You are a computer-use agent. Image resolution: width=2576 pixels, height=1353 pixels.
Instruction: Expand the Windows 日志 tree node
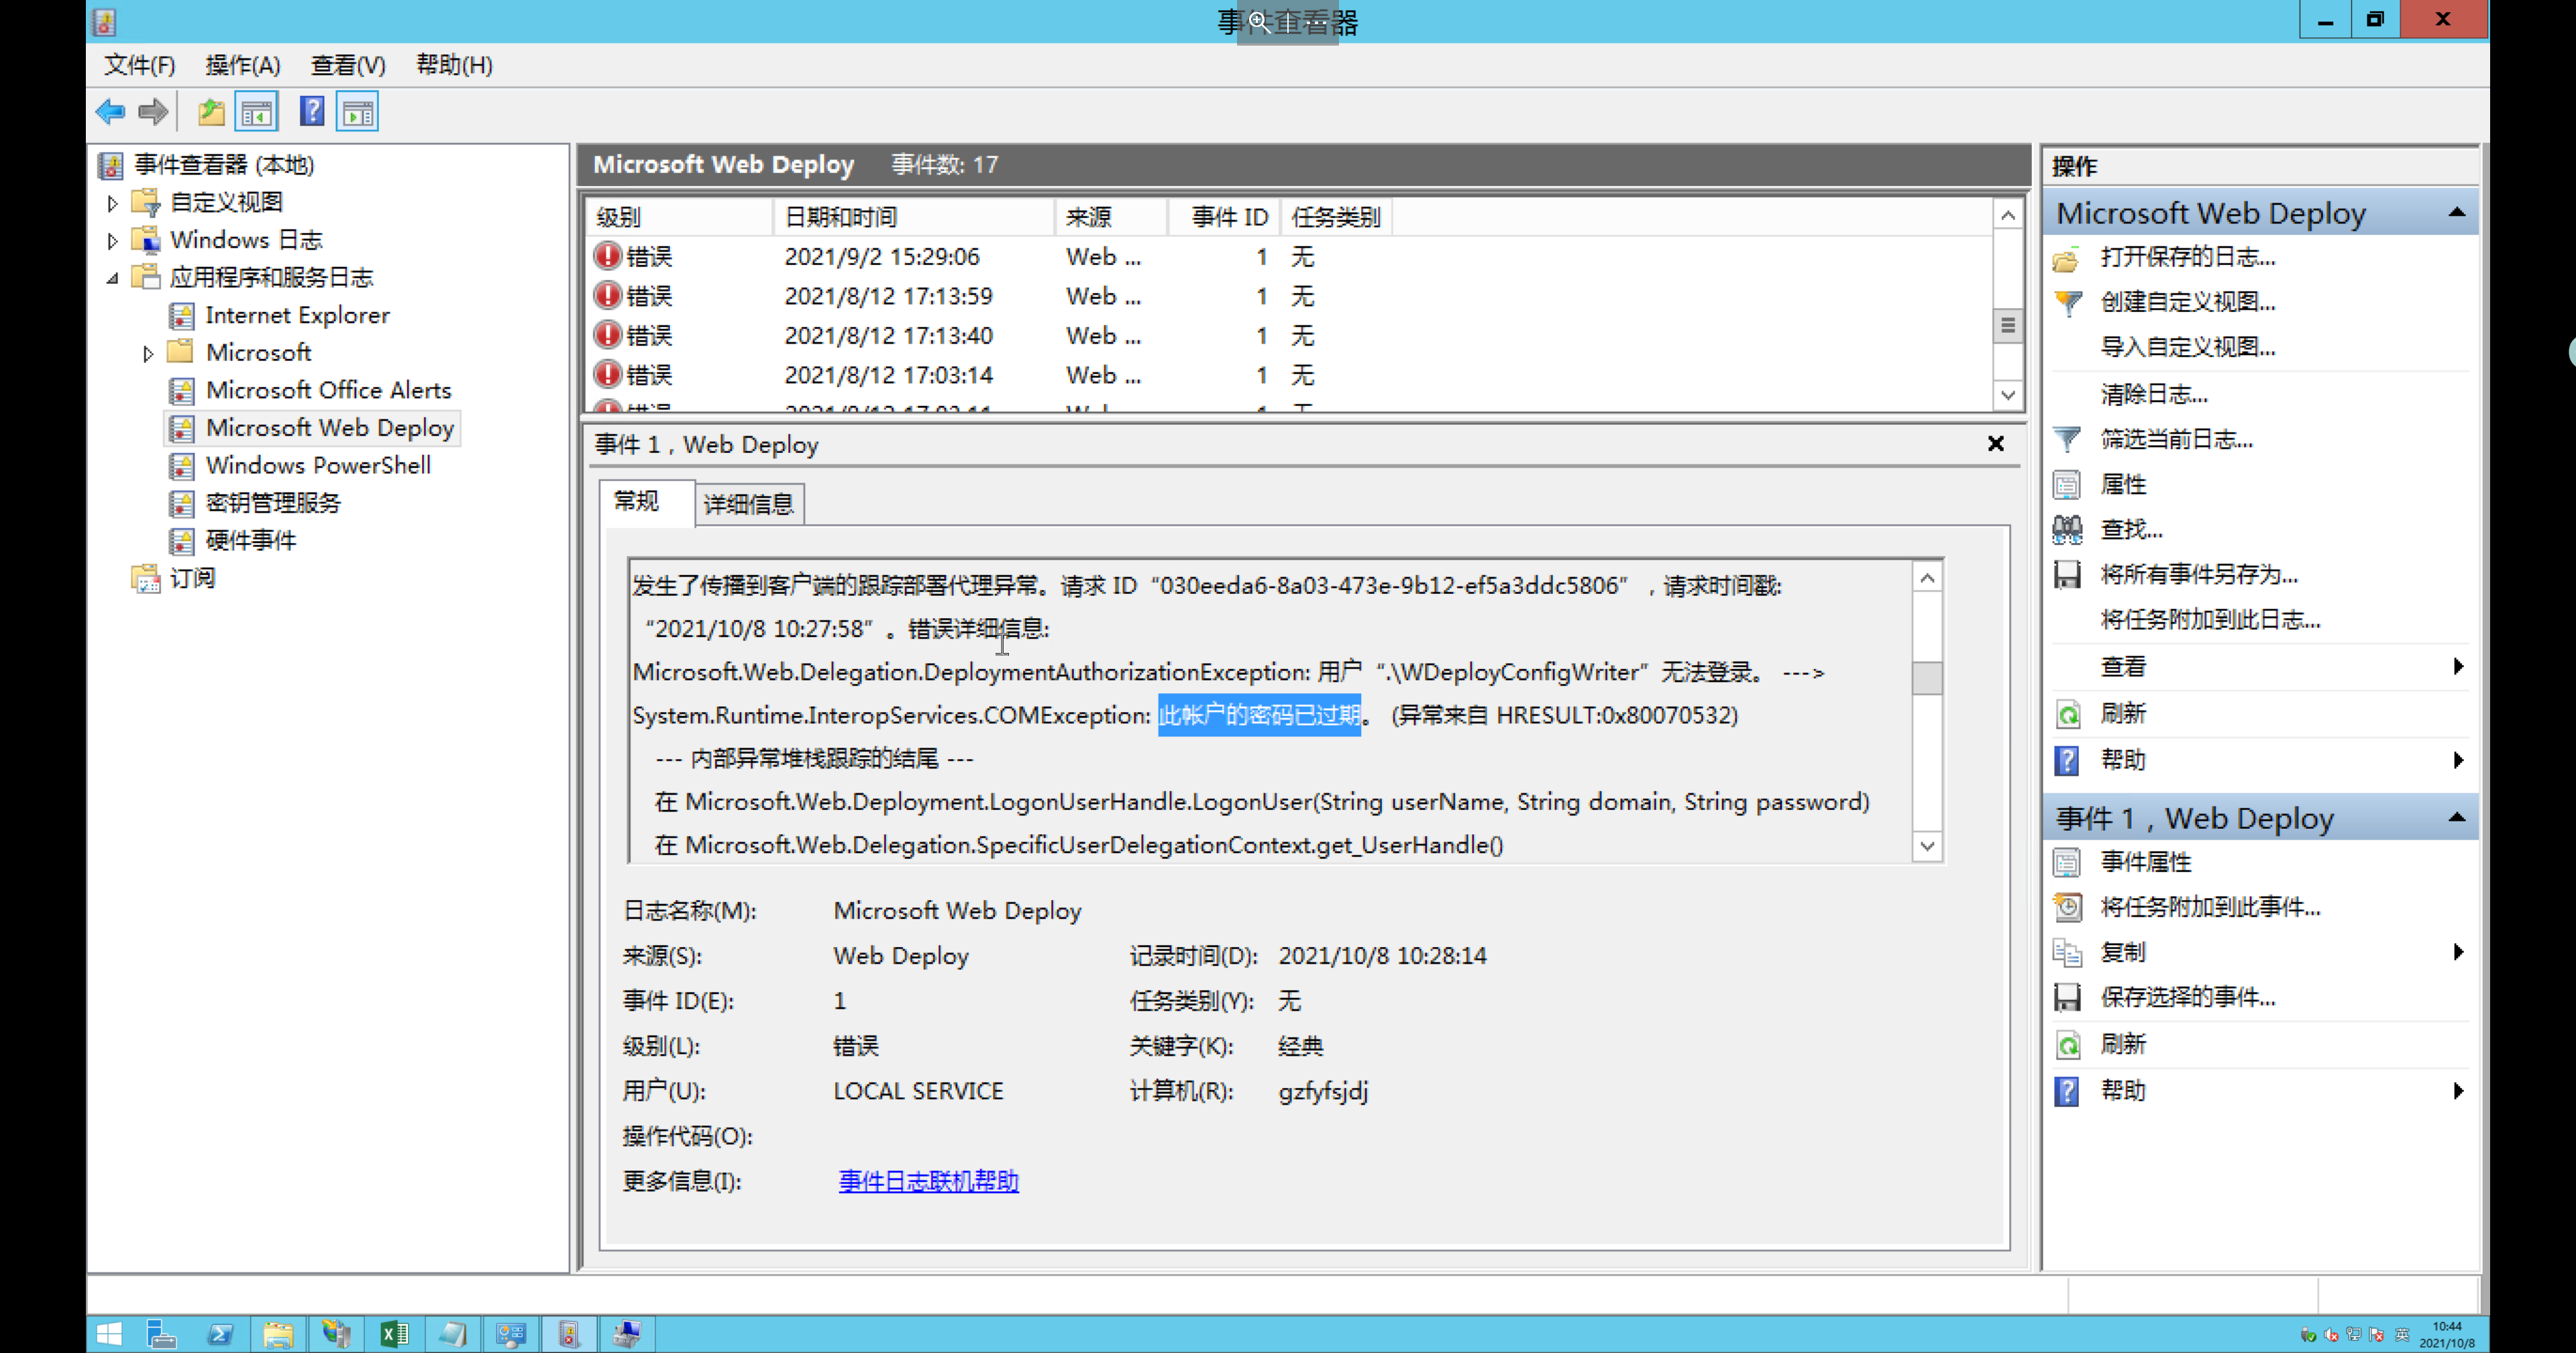point(112,240)
